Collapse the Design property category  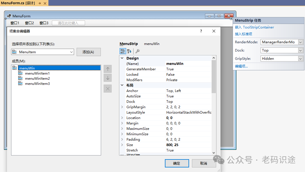click(x=122, y=58)
